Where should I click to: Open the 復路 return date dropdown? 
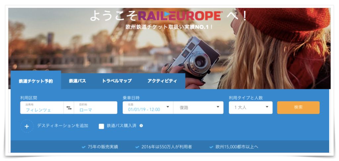(198, 108)
